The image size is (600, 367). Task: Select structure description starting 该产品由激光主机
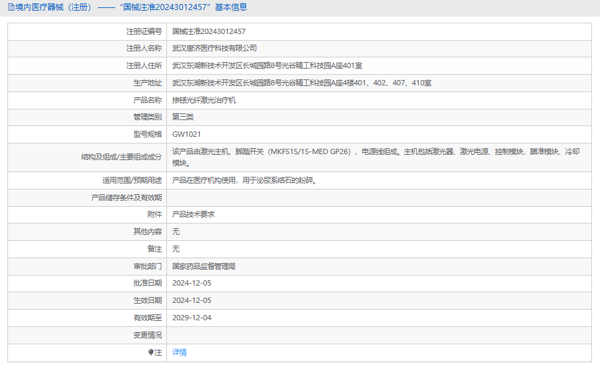click(376, 157)
